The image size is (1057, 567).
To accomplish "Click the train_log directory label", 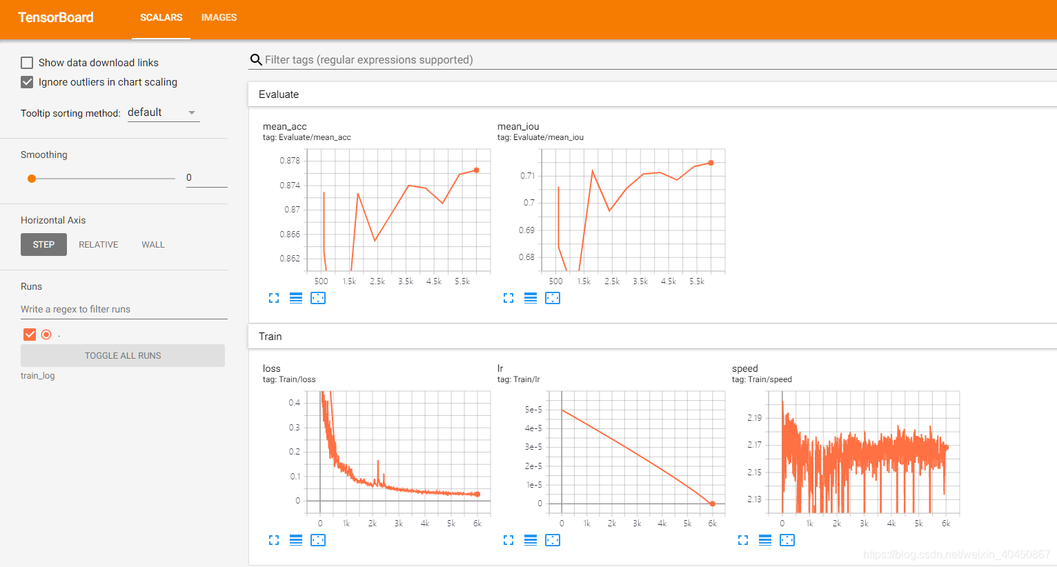I will tap(38, 376).
